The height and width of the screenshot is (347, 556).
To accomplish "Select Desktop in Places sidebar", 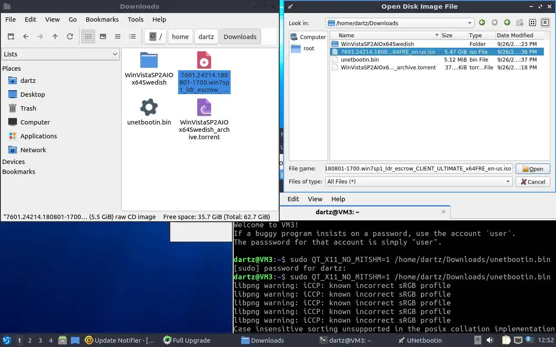I will (33, 95).
